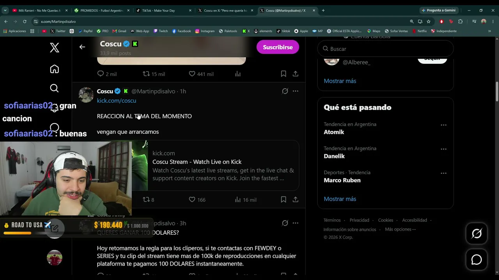This screenshot has width=499, height=280.
Task: Click Pregunta a Gemini button
Action: coord(439,10)
